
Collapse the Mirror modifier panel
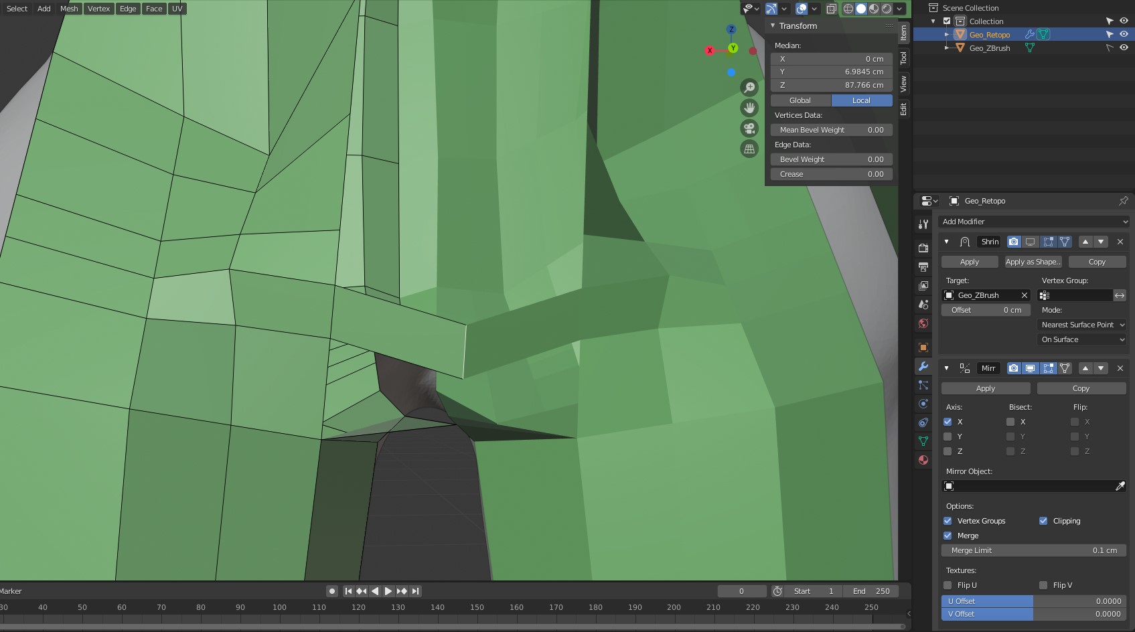[x=946, y=368]
